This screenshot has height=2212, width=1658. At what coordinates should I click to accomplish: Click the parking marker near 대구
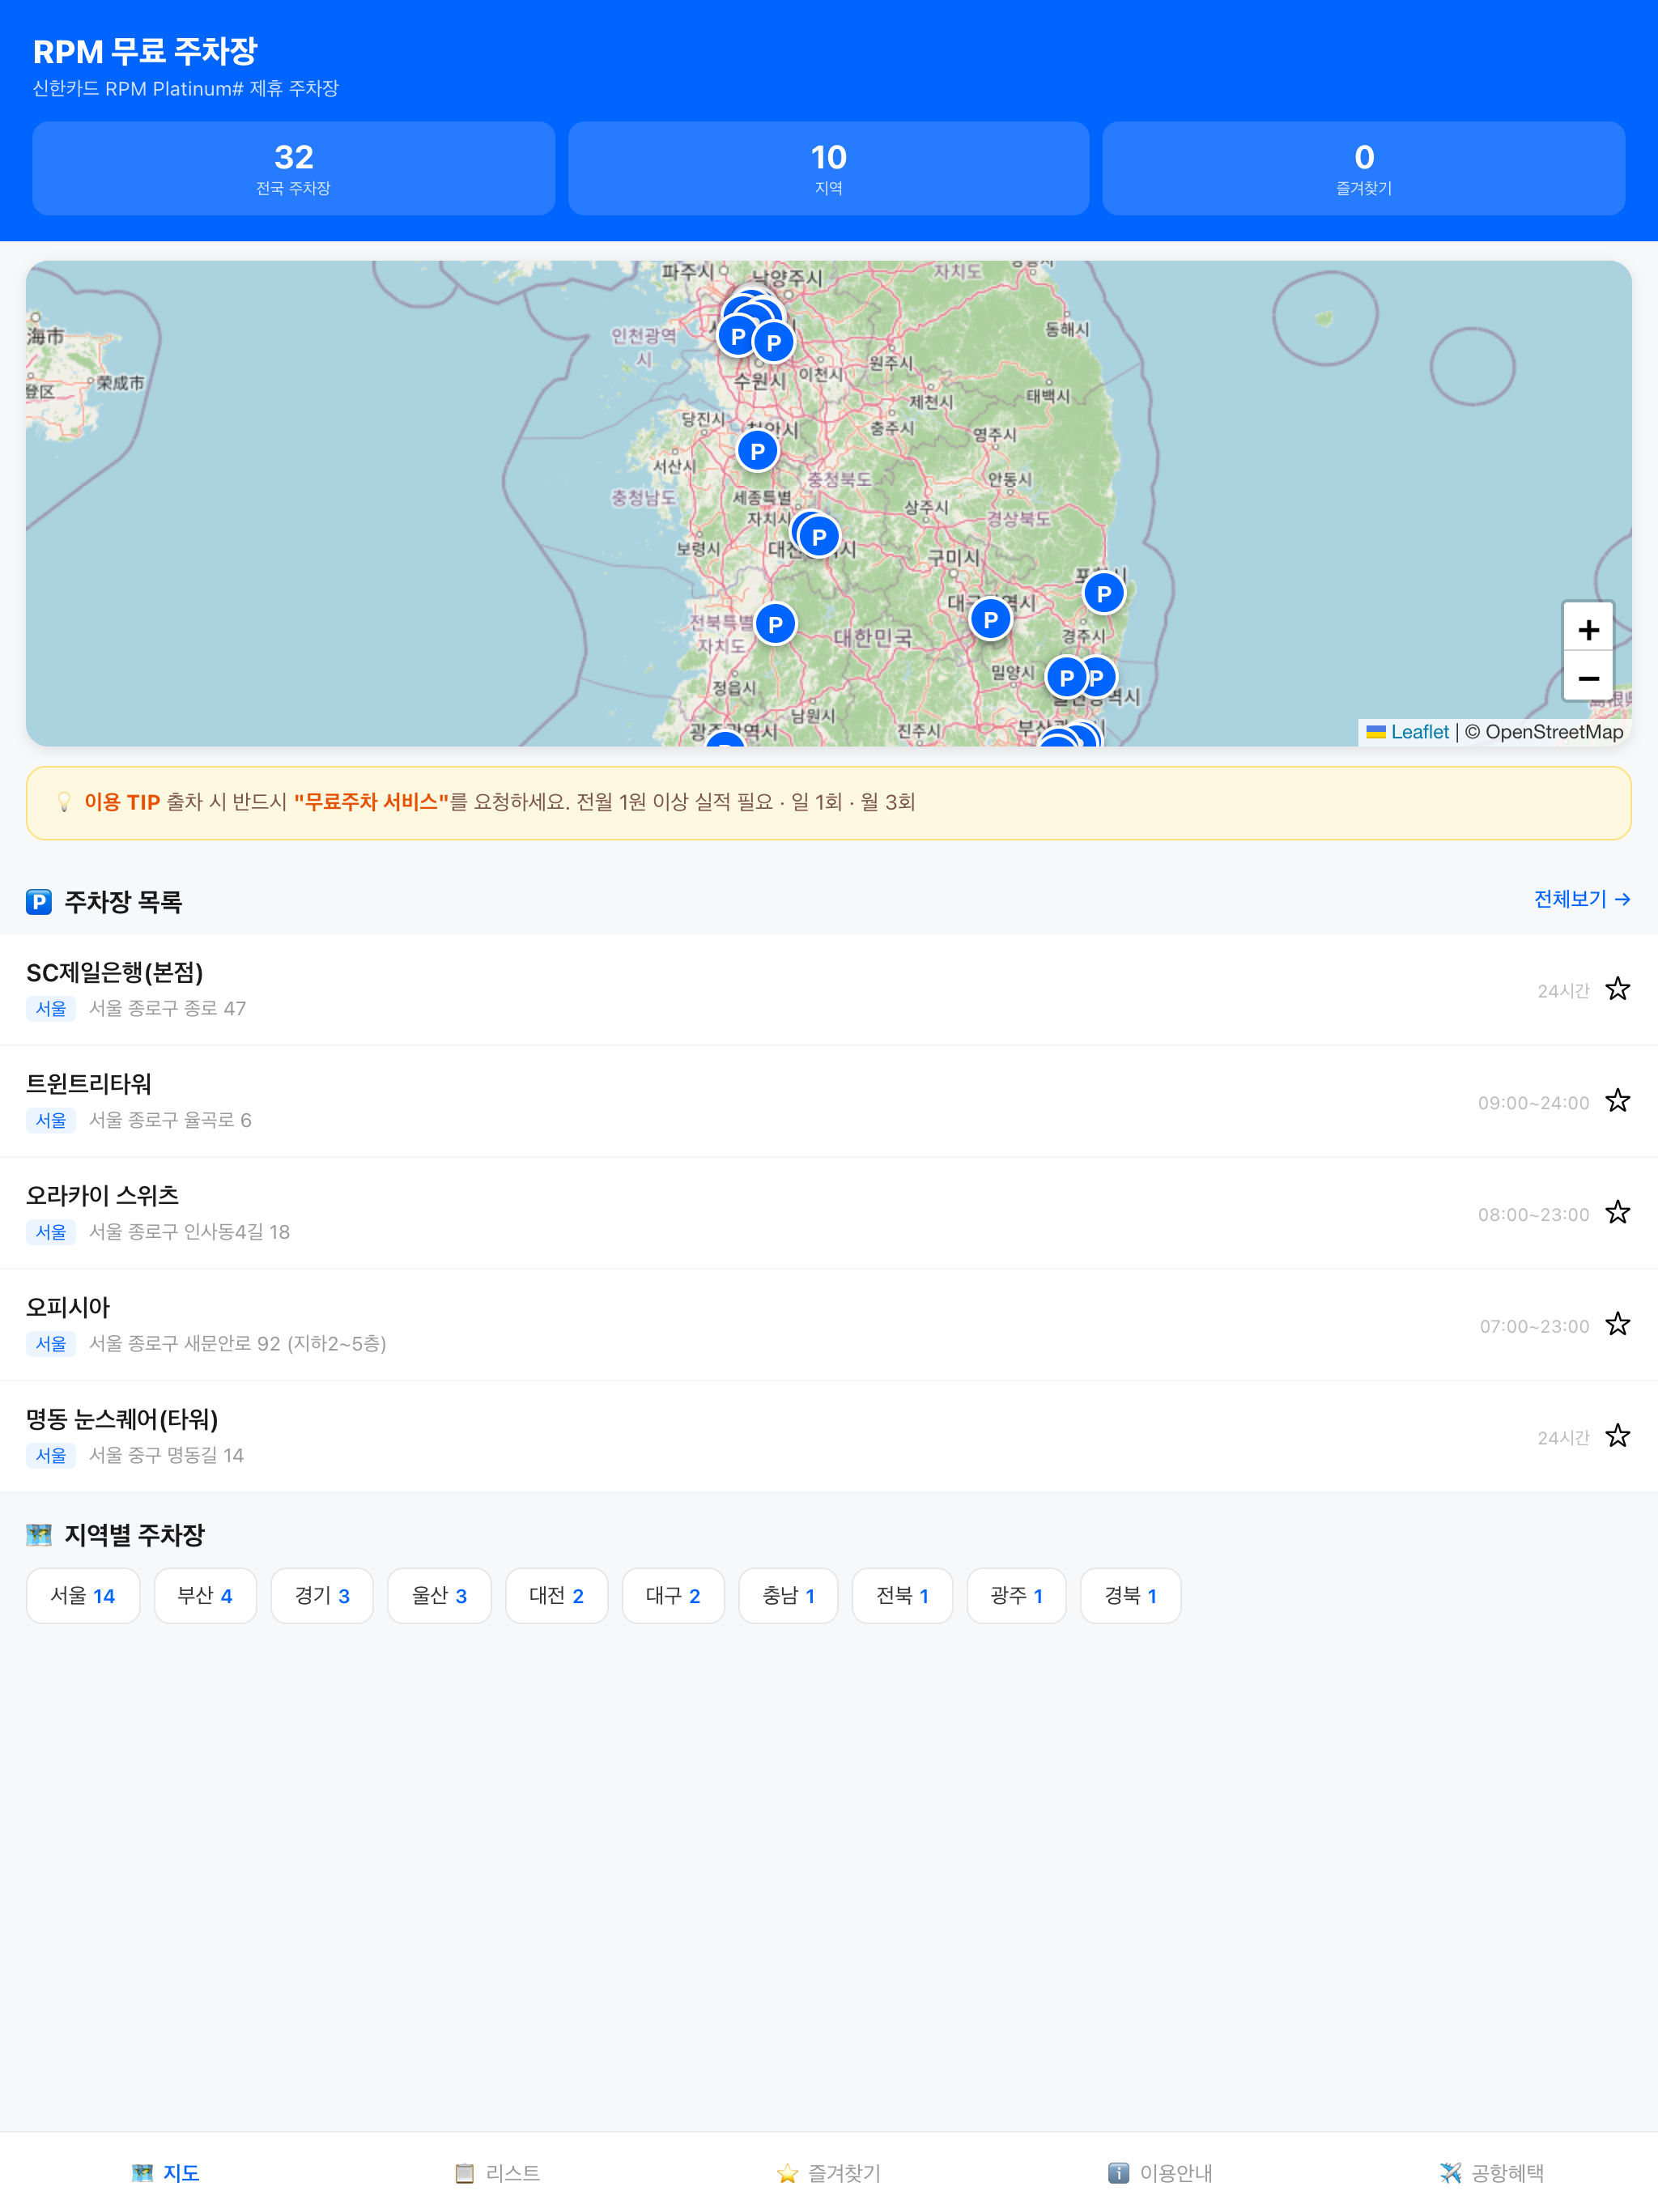990,619
